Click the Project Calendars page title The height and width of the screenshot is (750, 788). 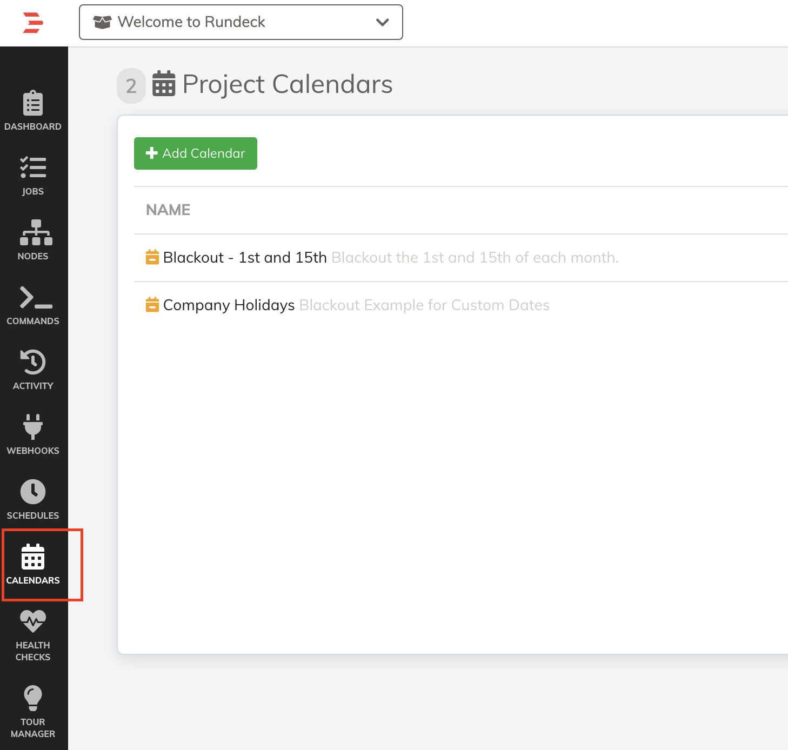(288, 84)
